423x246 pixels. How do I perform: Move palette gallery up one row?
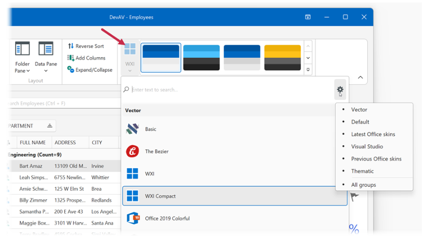pyautogui.click(x=308, y=46)
